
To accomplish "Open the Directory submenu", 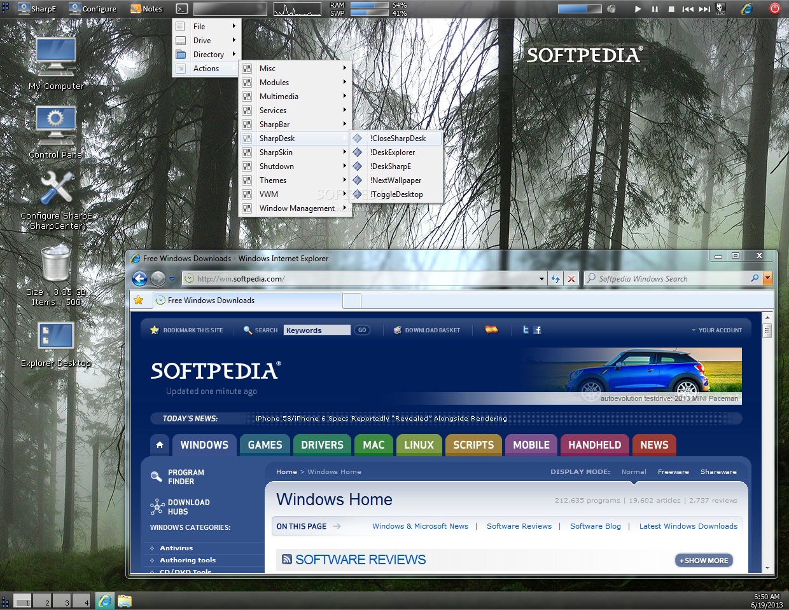I will pyautogui.click(x=207, y=55).
